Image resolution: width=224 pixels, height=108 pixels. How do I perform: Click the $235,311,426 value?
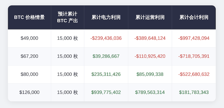tap(106, 74)
